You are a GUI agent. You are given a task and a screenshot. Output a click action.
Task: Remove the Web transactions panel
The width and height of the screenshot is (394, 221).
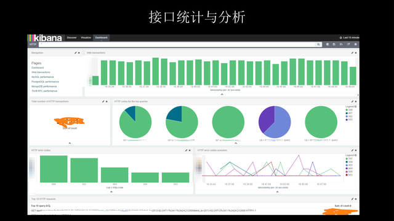click(x=356, y=53)
